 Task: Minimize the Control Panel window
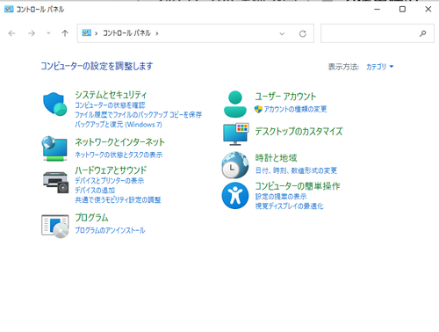pos(377,9)
